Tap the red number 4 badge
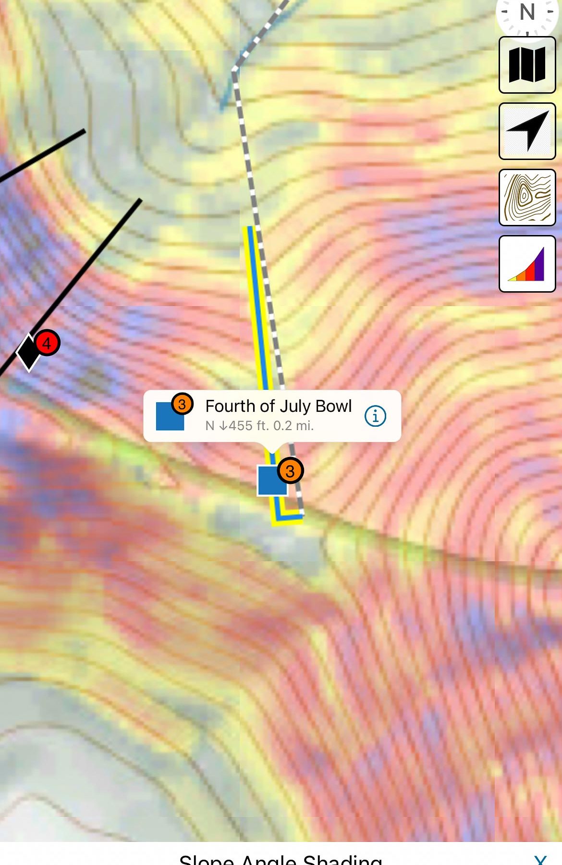 click(x=47, y=343)
